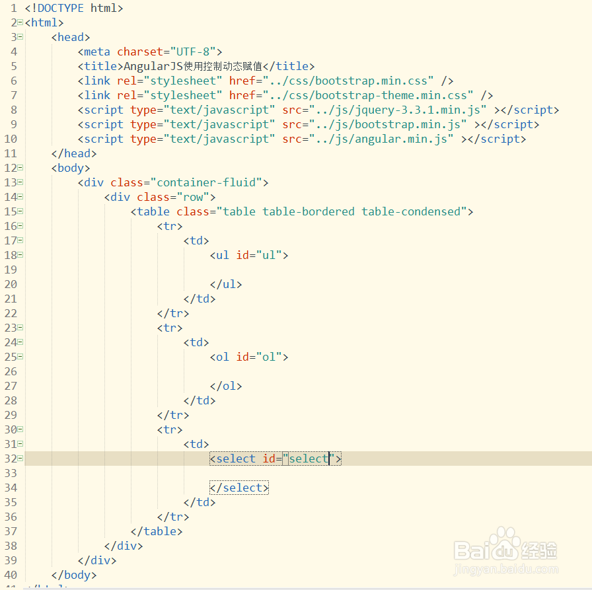Collapse td fold marker on line 24

coord(20,342)
